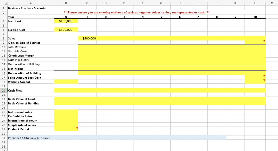Select the Year 10 header cell
This screenshot has height=151, width=278.
[x=255, y=17]
